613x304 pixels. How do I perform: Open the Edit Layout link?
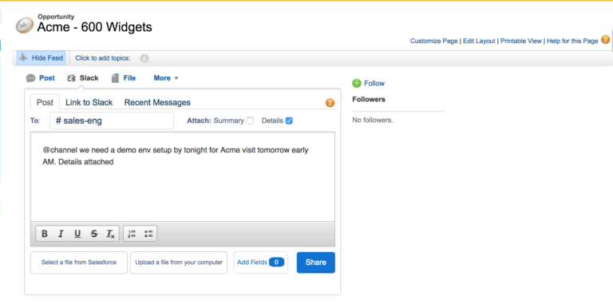(x=479, y=41)
